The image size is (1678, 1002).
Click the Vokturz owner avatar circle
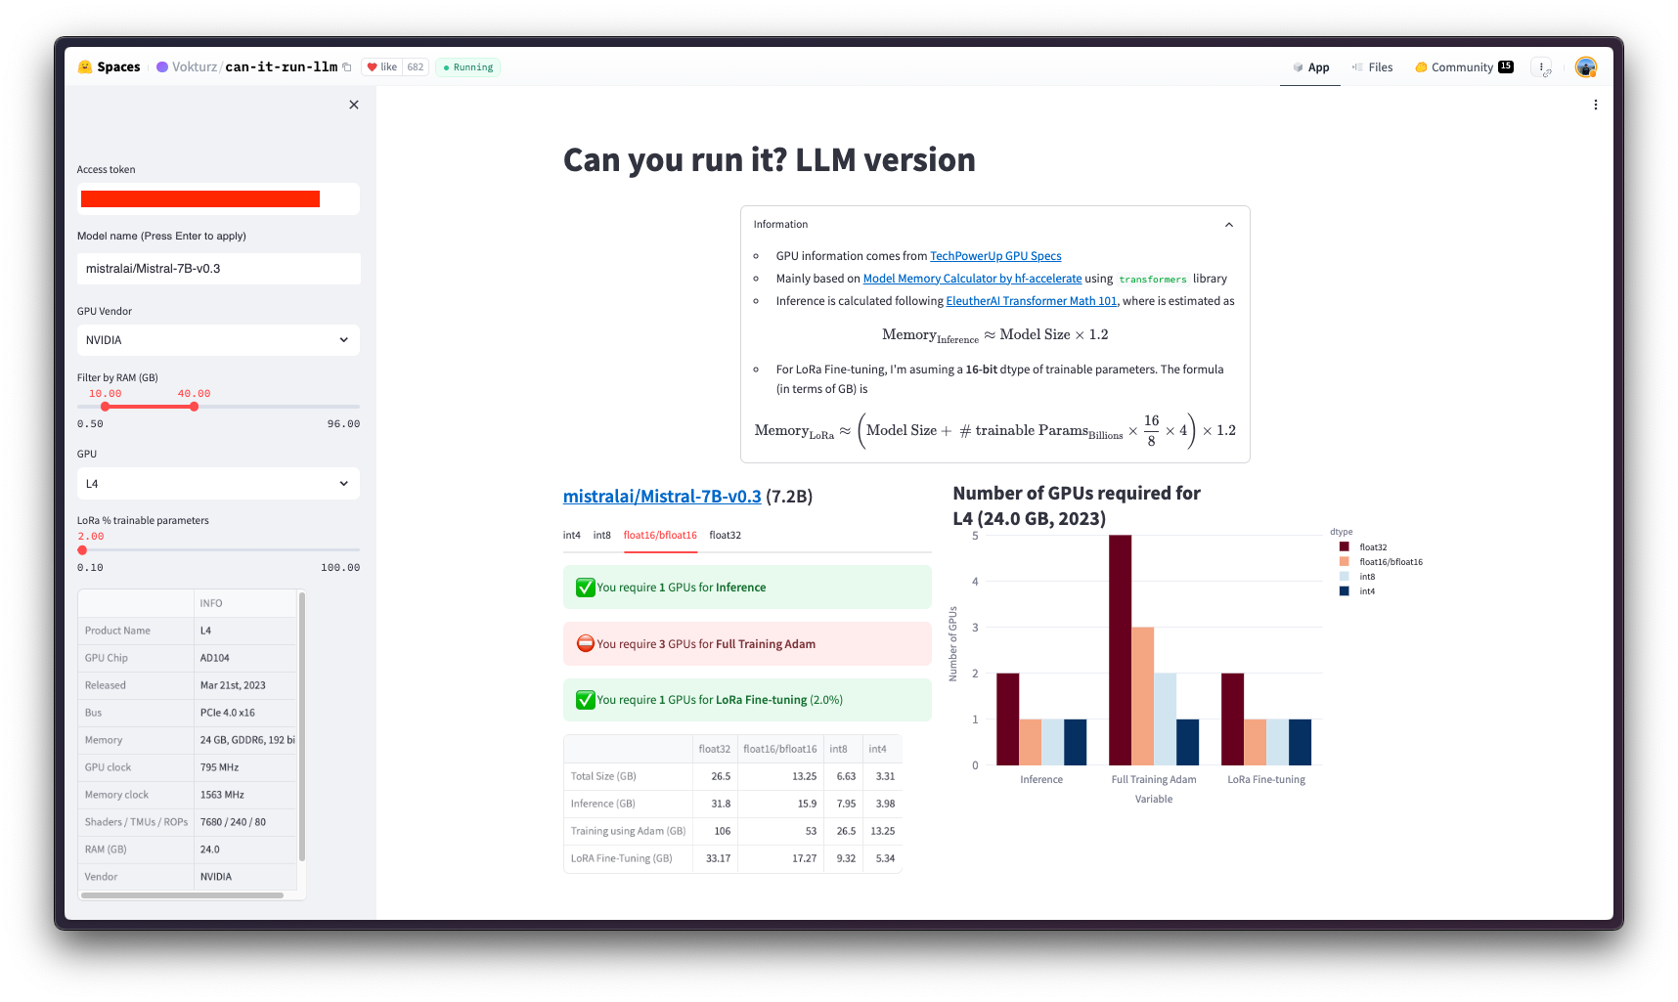[x=162, y=67]
